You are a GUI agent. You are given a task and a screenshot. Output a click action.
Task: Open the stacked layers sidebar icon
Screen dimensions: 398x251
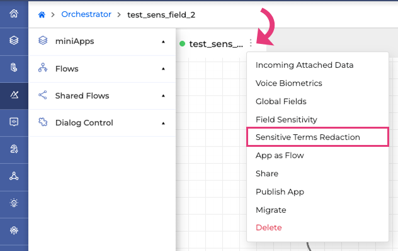pyautogui.click(x=14, y=41)
